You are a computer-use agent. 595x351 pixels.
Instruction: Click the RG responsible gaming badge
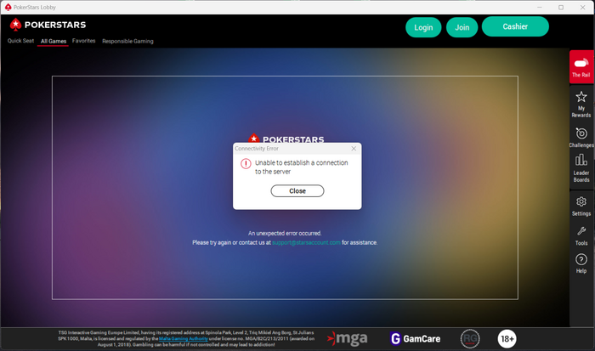[x=470, y=338]
